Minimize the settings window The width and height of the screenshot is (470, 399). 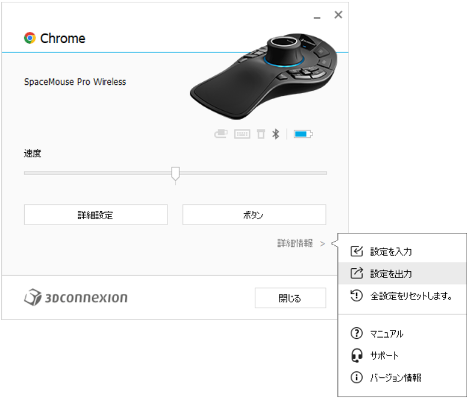pyautogui.click(x=317, y=18)
